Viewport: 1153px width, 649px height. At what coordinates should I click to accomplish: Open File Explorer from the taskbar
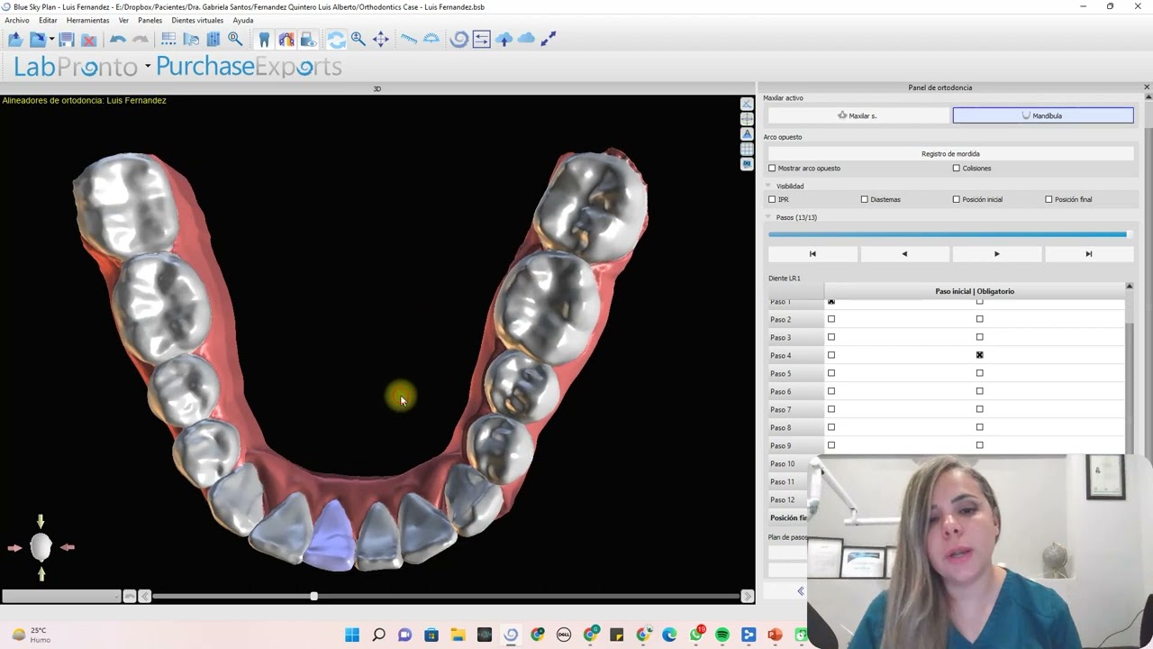pyautogui.click(x=458, y=635)
